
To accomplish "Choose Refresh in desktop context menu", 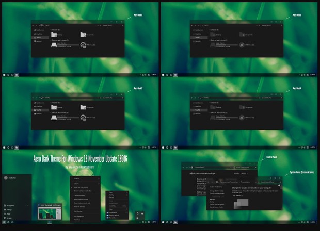I will click(x=117, y=197).
